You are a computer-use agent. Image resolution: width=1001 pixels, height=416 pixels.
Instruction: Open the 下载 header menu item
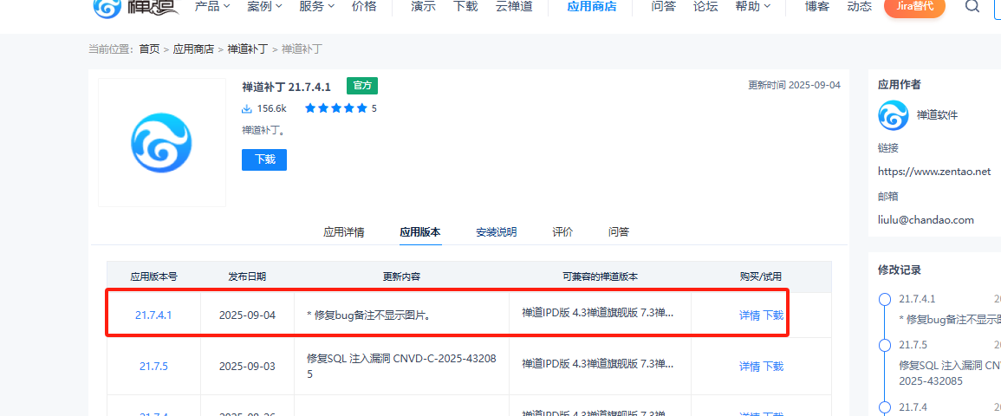pyautogui.click(x=465, y=6)
